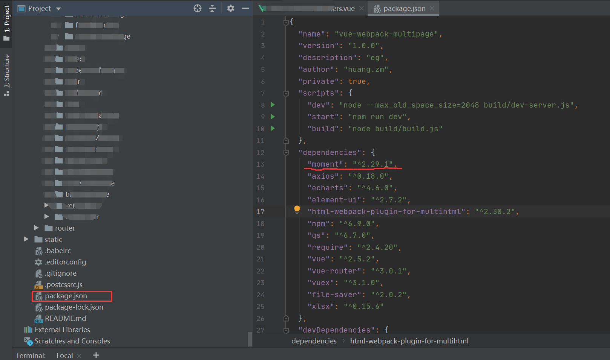Click the README.md markdown file icon
Screen dimensions: 610x360
pos(38,319)
